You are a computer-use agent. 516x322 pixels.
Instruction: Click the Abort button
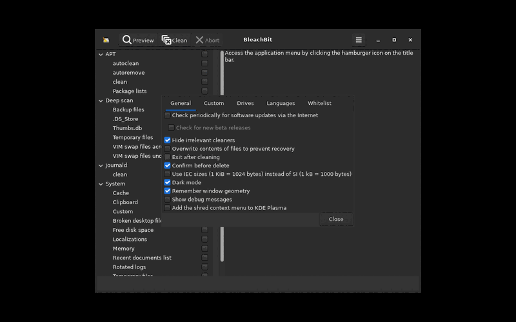click(207, 40)
